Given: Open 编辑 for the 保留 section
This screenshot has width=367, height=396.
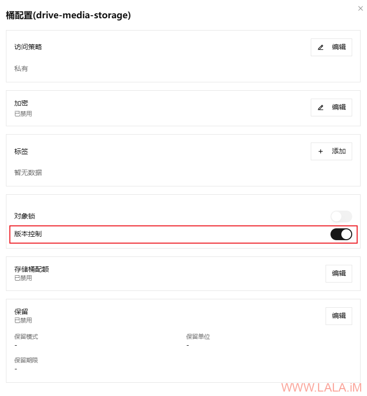Looking at the screenshot, I should [338, 316].
